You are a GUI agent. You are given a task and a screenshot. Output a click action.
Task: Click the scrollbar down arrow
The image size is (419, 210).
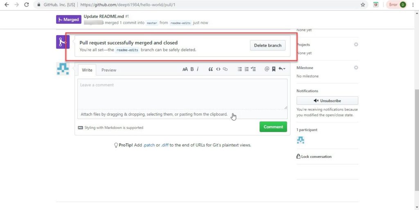click(417, 207)
